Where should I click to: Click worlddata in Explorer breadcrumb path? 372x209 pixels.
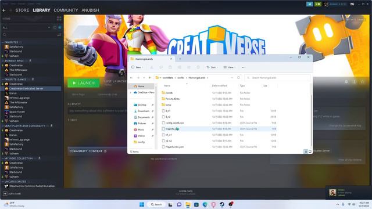[168, 78]
